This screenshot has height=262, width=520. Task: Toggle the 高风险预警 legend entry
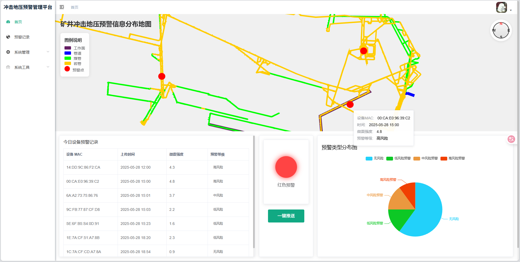tap(453, 158)
